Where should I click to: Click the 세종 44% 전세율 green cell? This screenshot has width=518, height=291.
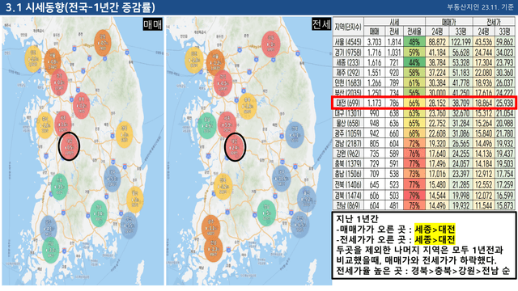[414, 62]
